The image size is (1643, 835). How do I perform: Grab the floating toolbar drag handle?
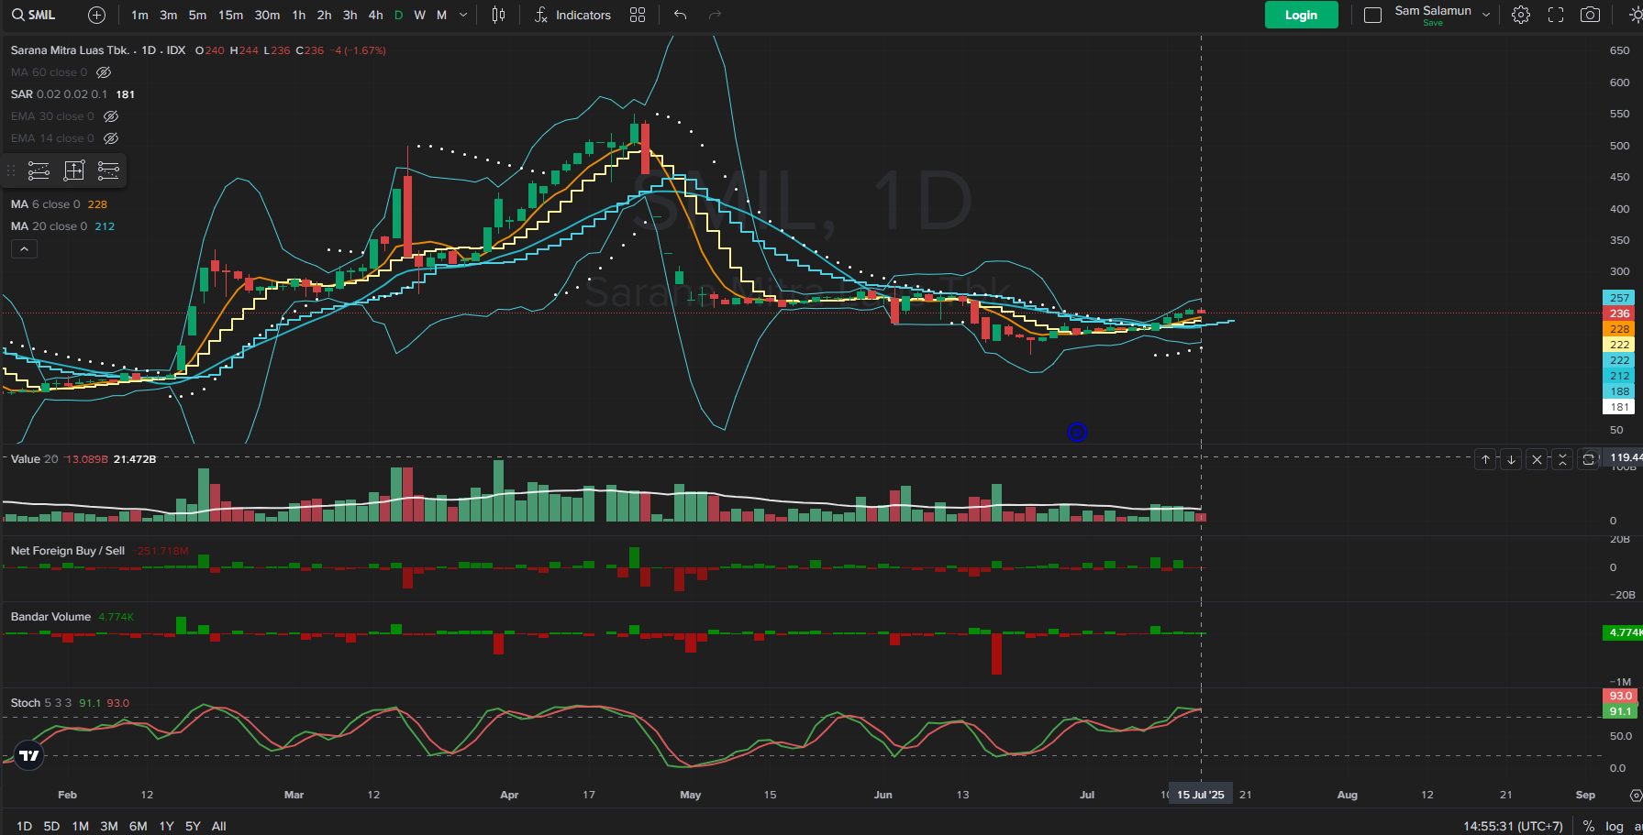click(x=12, y=170)
